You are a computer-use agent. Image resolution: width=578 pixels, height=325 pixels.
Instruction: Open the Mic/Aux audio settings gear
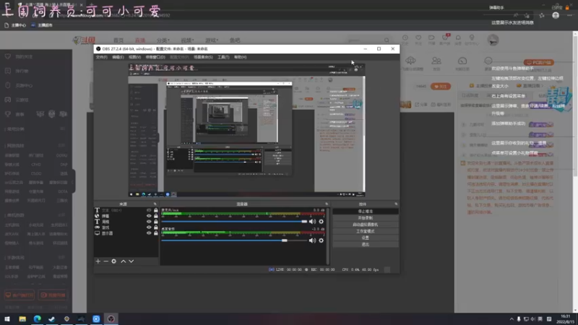pyautogui.click(x=321, y=222)
